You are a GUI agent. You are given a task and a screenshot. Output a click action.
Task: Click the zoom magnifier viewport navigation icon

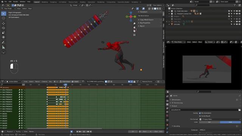coord(134,23)
